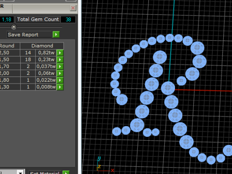Click the green arrow in the 0,06tw row
Viewport: 232px width, 174px height.
60,73
